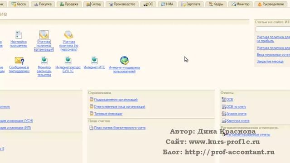Open Сообщение в техподдержку envelope icon
Image resolution: width=290 pixels, height=163 pixels.
[x=19, y=61]
